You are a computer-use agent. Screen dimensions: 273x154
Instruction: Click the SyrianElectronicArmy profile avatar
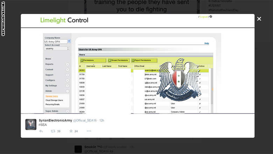click(31, 124)
